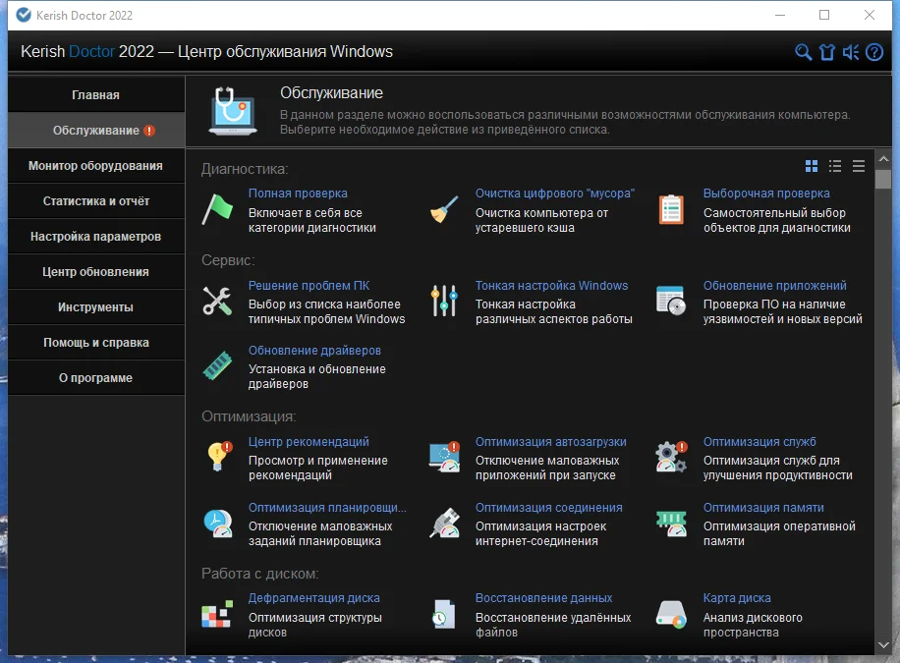Click the wrench PC problem solving icon
Screen dimensions: 900x663
point(217,301)
